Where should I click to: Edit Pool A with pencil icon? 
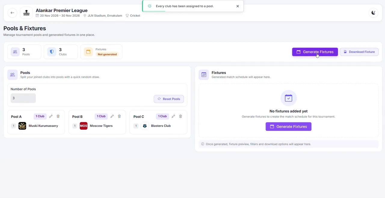coord(51,116)
